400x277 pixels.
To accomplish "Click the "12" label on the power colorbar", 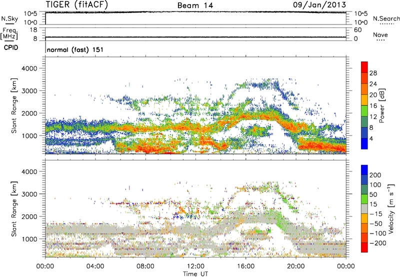I will coord(373,117).
